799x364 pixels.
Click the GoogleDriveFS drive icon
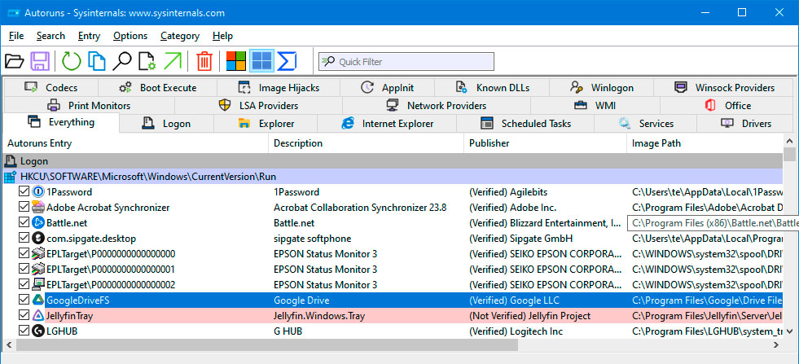(x=38, y=300)
